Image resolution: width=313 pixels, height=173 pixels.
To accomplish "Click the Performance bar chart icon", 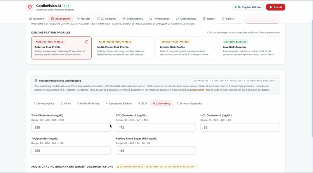I will pyautogui.click(x=151, y=19).
